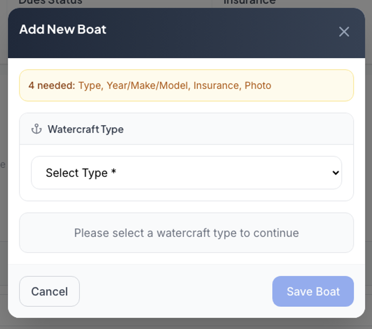372x329 pixels.
Task: Click the 'Please select a watercraft type' message
Action: (x=186, y=233)
